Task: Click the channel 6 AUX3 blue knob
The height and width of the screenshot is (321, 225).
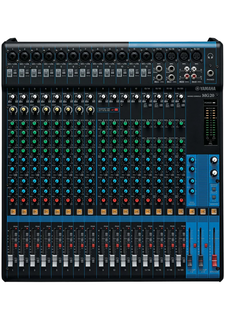Action: 68,181
